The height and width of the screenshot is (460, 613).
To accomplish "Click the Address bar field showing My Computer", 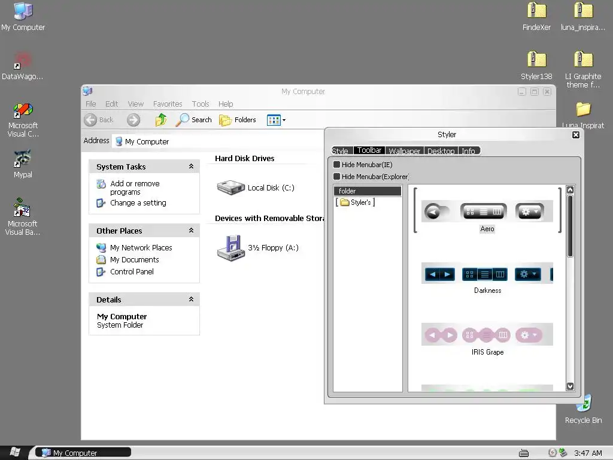I will pos(218,141).
